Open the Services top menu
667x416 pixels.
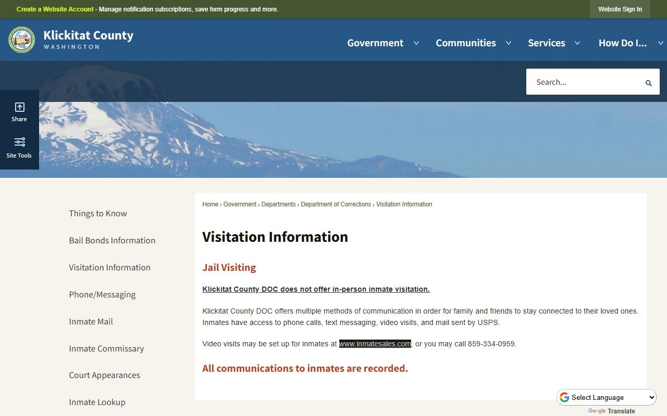[547, 43]
